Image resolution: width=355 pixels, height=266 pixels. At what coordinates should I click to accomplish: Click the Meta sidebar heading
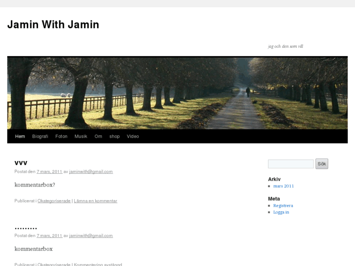point(274,199)
